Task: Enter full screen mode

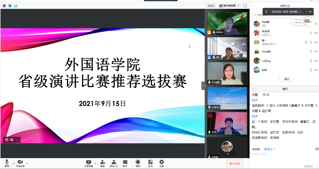Action: pos(245,6)
